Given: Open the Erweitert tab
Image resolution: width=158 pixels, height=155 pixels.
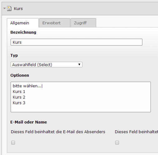Looking at the screenshot, I should [55, 23].
